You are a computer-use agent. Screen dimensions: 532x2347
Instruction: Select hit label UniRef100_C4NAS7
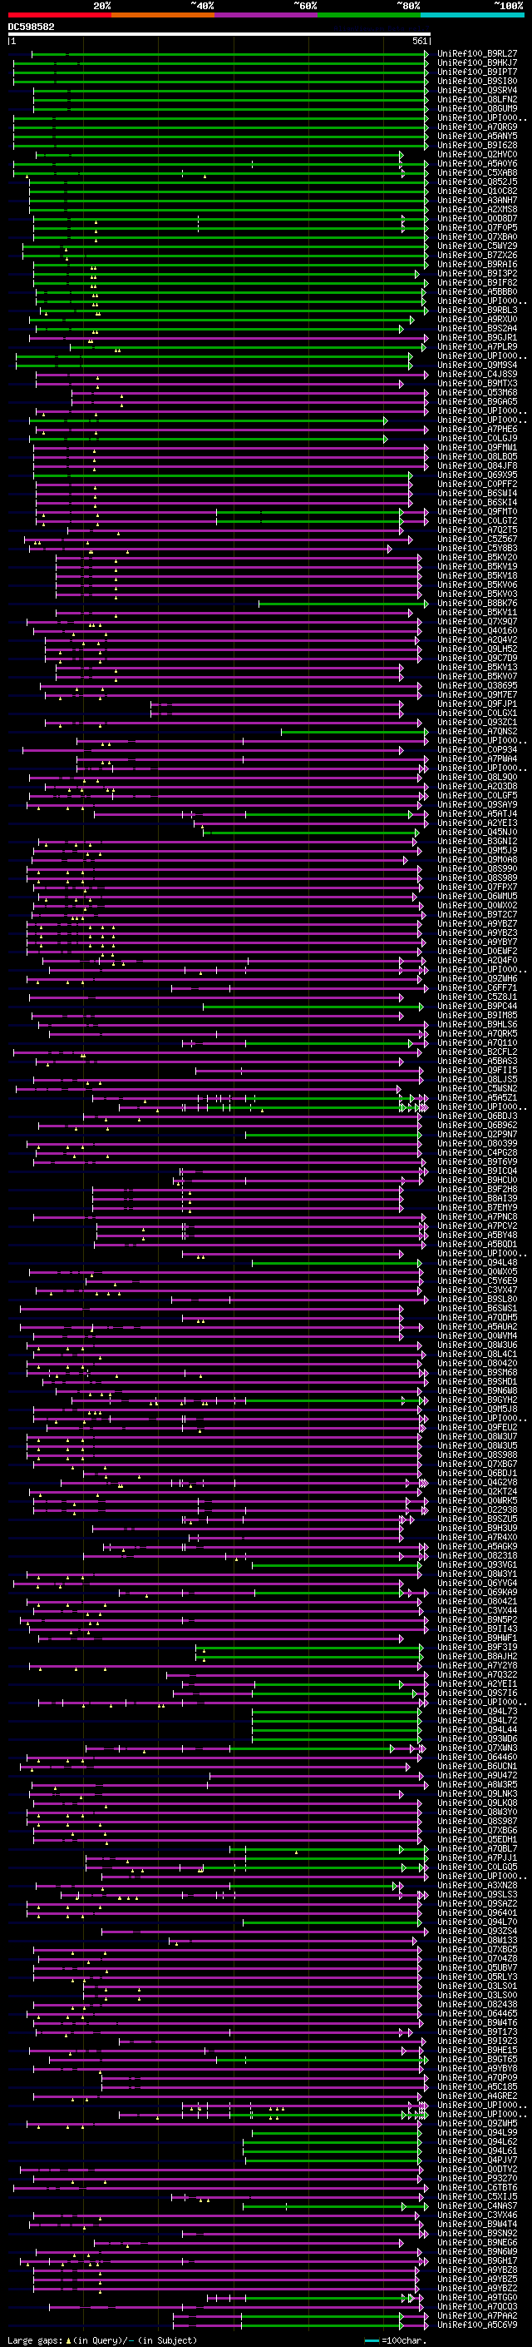476,2205
